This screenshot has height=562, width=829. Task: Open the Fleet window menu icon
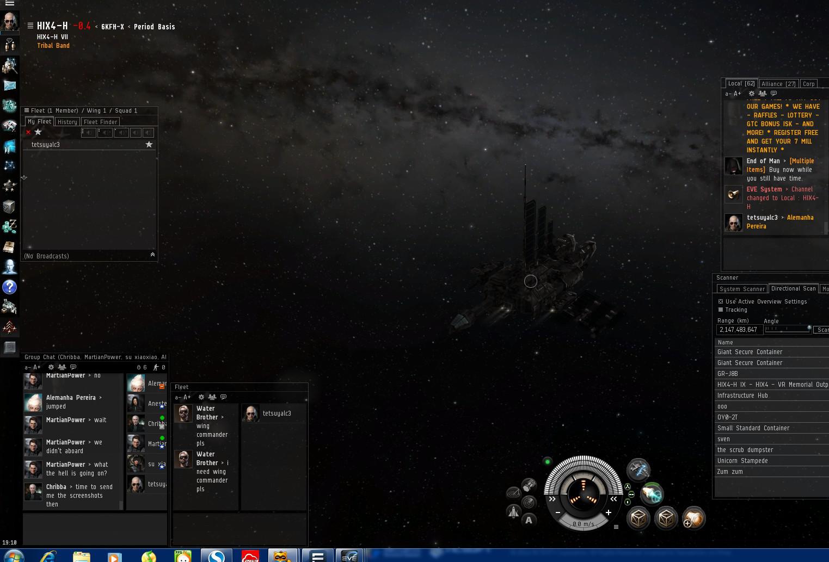(x=27, y=110)
